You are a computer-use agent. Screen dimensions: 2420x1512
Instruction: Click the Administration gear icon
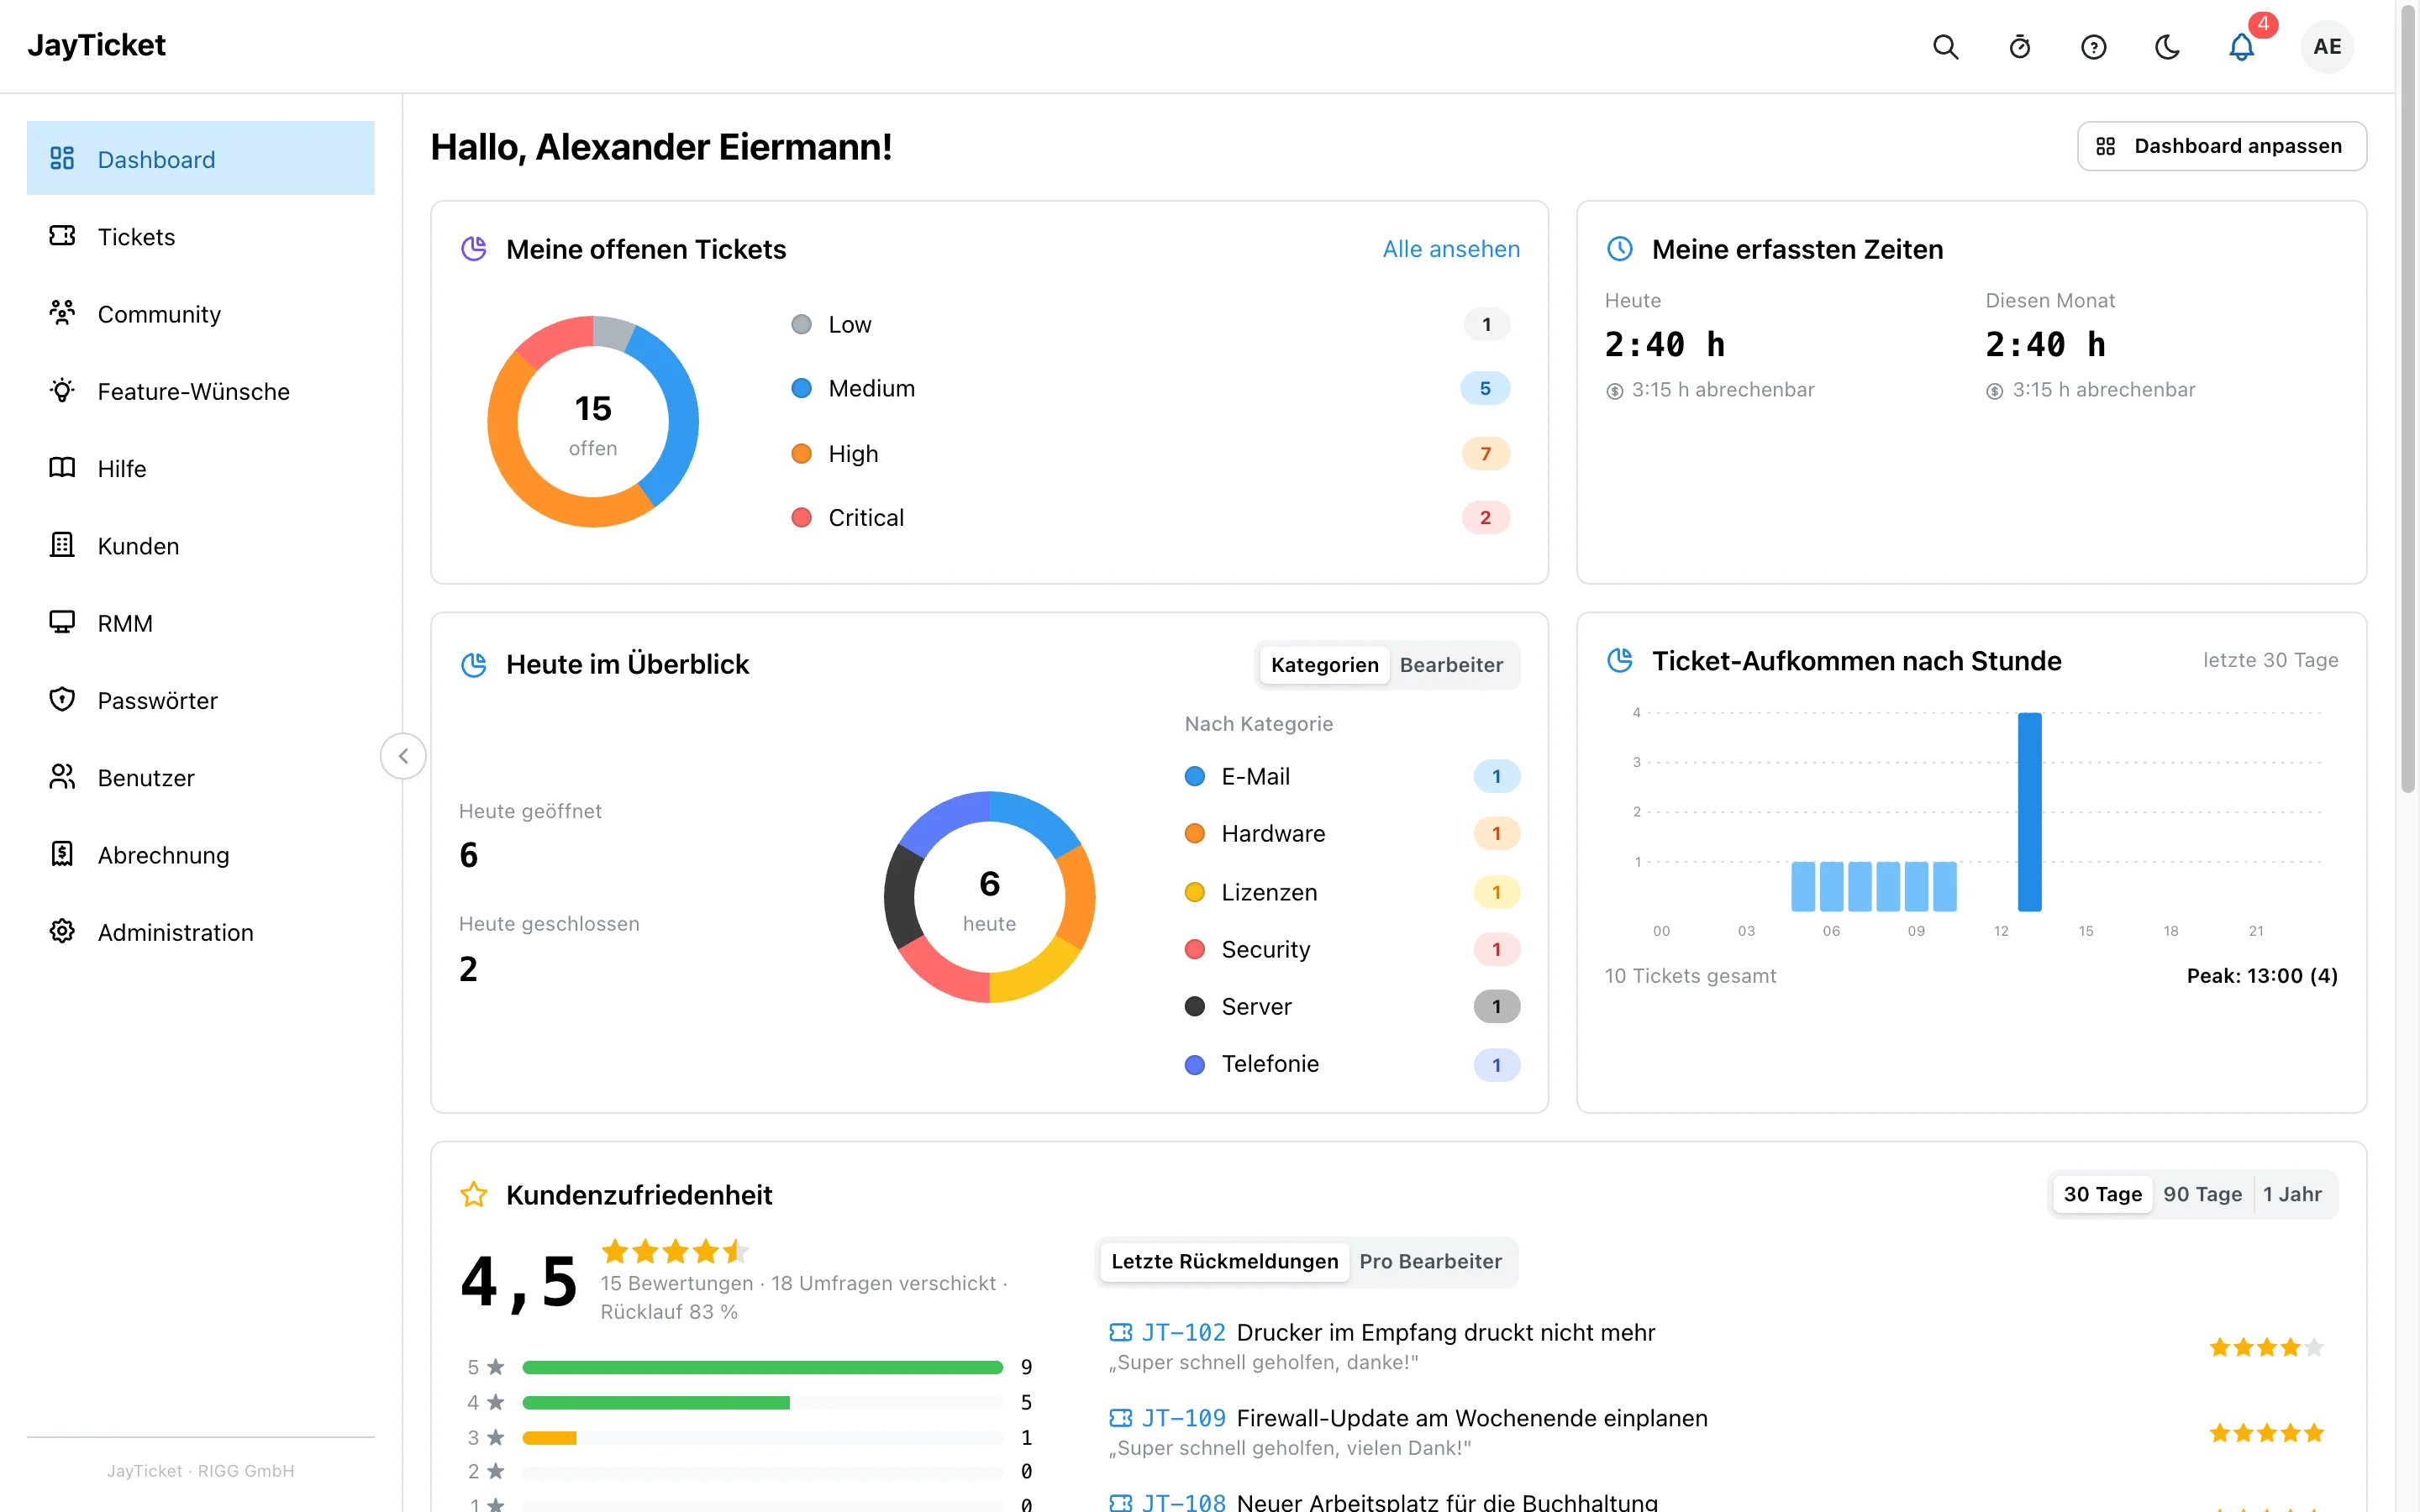[x=62, y=931]
